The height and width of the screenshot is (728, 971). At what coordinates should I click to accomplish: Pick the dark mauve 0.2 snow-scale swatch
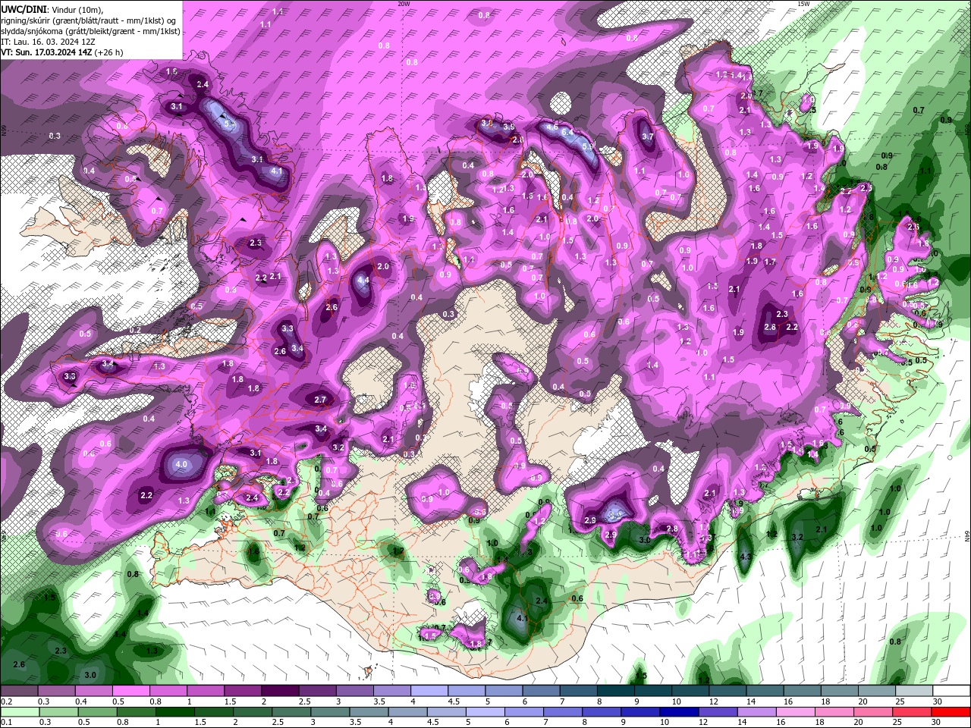(x=19, y=691)
